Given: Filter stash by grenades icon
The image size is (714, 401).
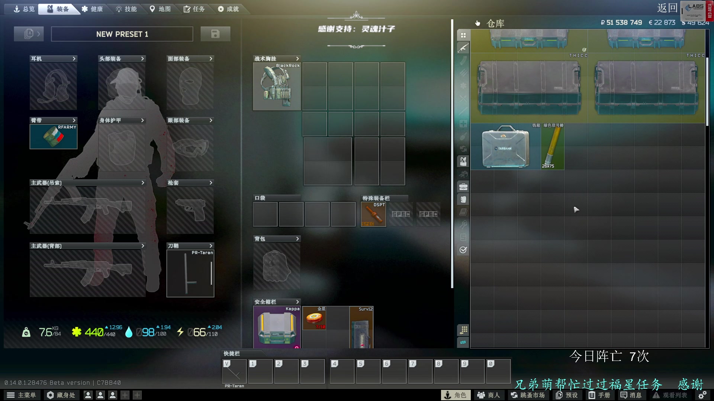Looking at the screenshot, I should tap(463, 136).
